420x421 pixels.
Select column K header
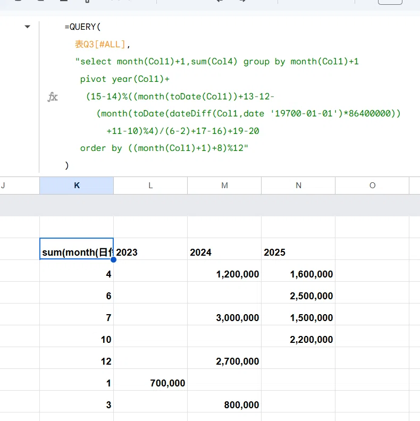[x=77, y=186]
